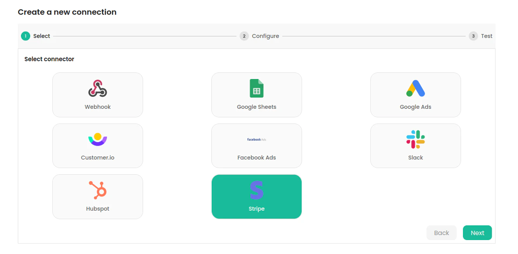Click the Facebook Ads label text

click(257, 158)
